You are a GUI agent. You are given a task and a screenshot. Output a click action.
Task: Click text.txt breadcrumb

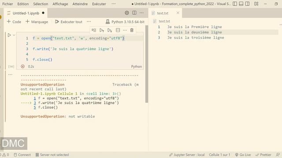pos(164,22)
